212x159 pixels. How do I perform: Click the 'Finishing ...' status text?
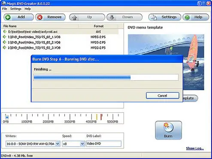click(42, 69)
